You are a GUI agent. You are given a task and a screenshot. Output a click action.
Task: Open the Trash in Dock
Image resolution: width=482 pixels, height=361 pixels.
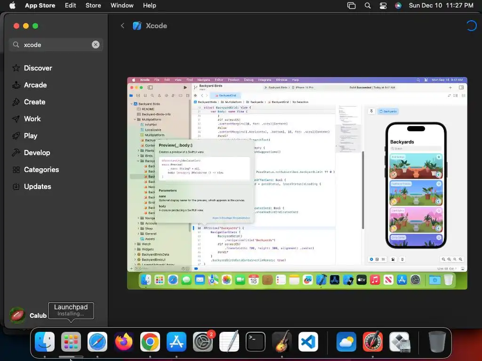437,342
